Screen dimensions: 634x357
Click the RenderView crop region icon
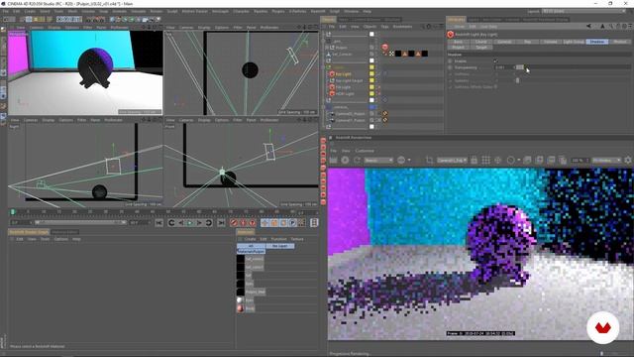click(429, 161)
